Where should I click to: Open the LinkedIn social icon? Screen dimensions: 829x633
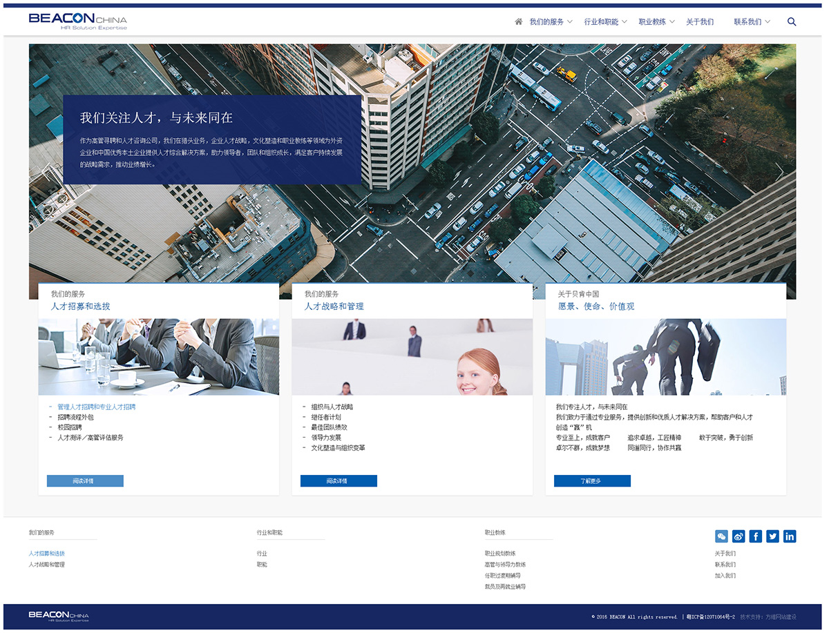point(790,536)
